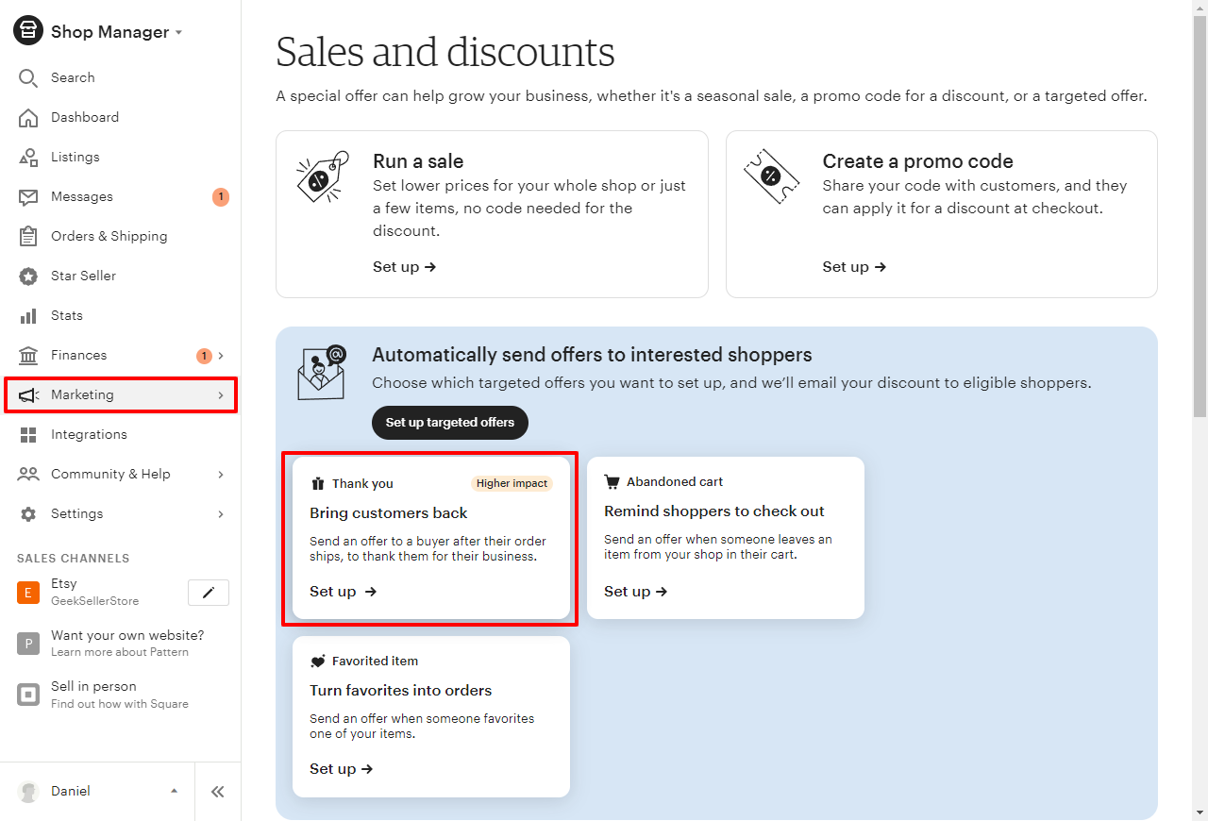Expand the Finances submenu chevron
This screenshot has height=821, width=1208.
point(221,355)
